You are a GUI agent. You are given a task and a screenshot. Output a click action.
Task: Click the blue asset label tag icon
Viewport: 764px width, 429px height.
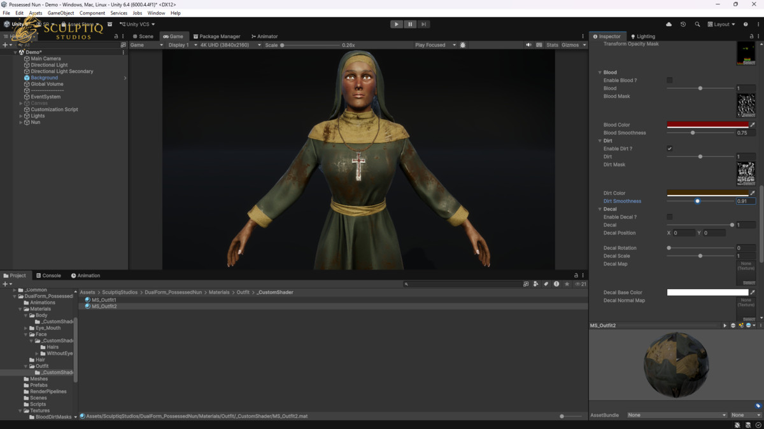(758, 405)
